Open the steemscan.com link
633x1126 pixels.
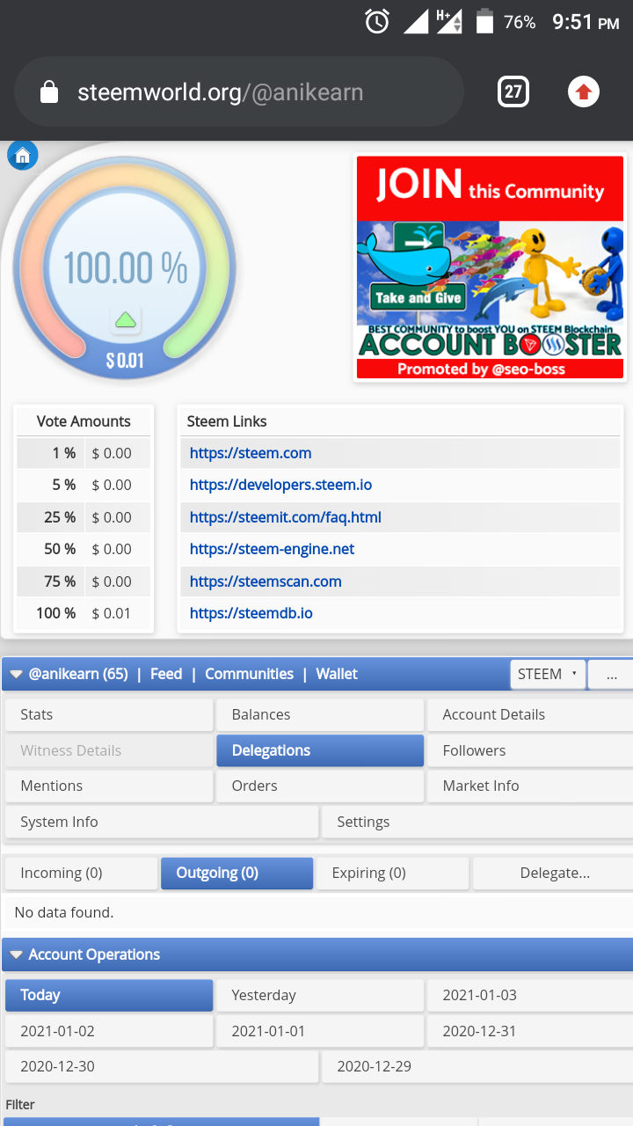tap(266, 581)
